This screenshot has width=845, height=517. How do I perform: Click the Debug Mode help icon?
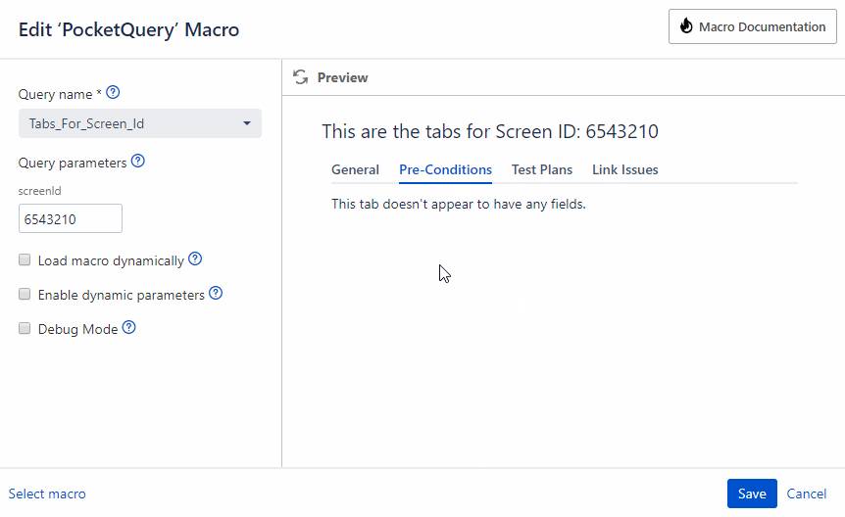128,328
